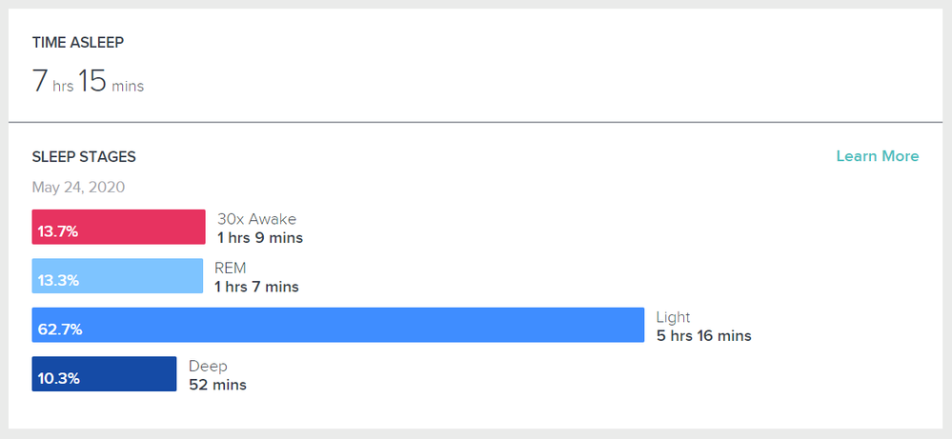The width and height of the screenshot is (952, 439).
Task: Click the 1 hrs 9 mins duration
Action: point(260,238)
